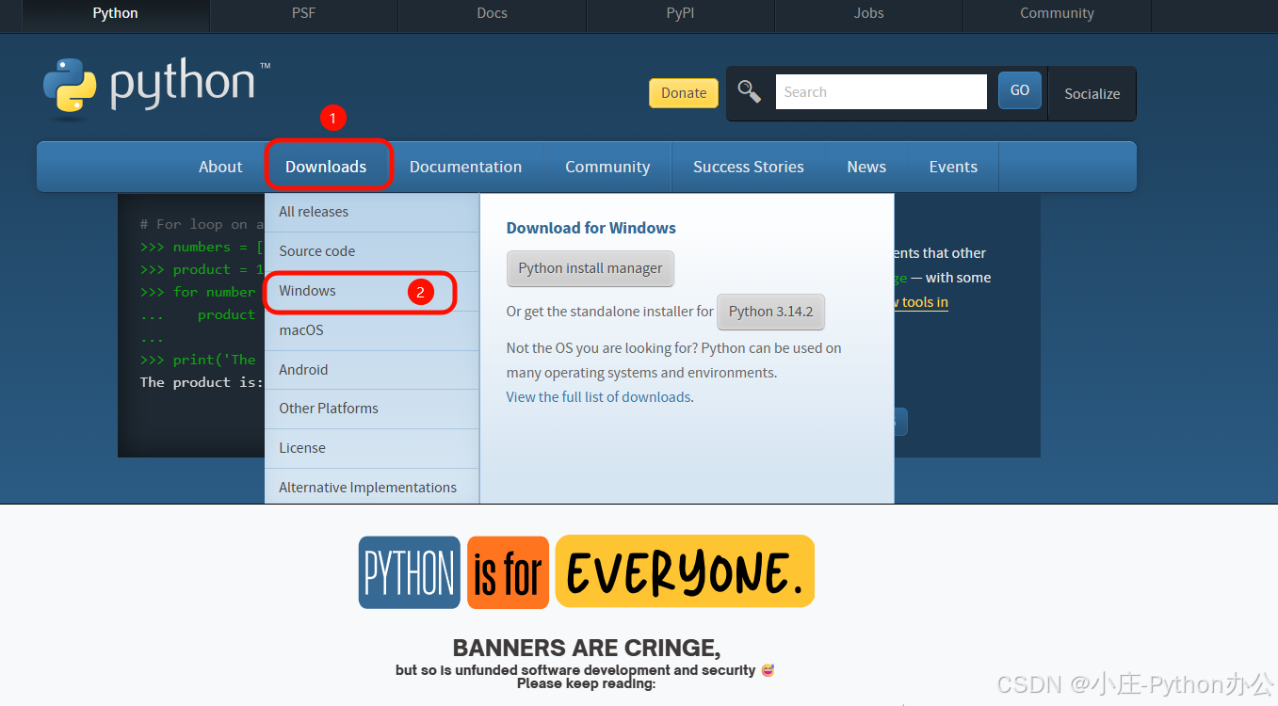
Task: Click the Python logo in the header
Action: coord(156,89)
